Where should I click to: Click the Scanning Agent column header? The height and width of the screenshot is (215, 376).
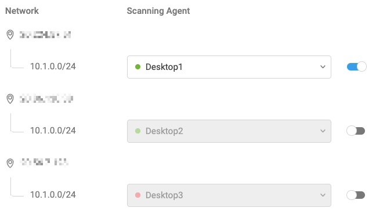[158, 11]
